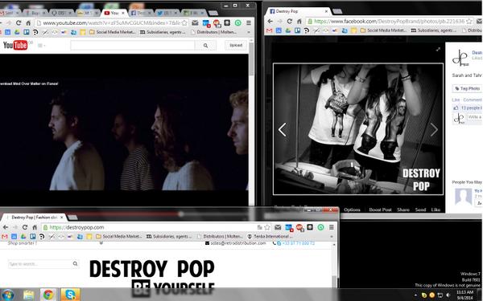The width and height of the screenshot is (483, 301).
Task: Click Options below the Facebook photo
Action: 352,209
